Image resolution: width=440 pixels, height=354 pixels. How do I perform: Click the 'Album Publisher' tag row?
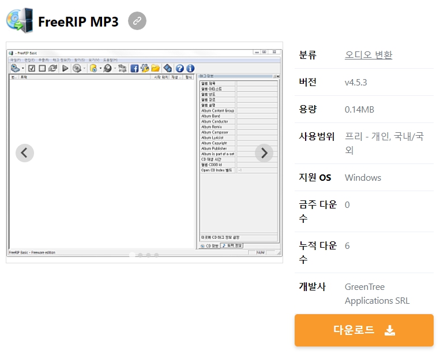[239, 148]
